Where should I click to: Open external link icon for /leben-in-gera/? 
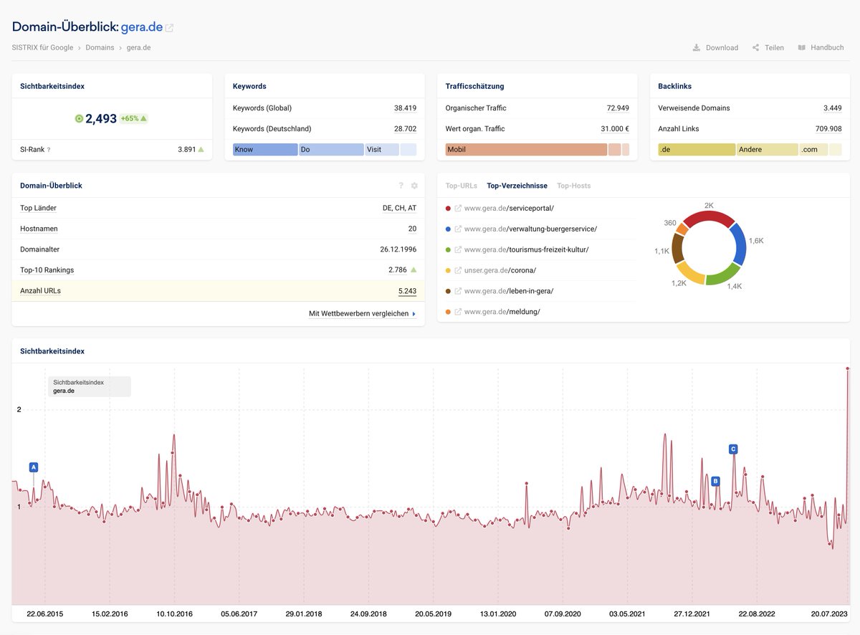coord(458,291)
